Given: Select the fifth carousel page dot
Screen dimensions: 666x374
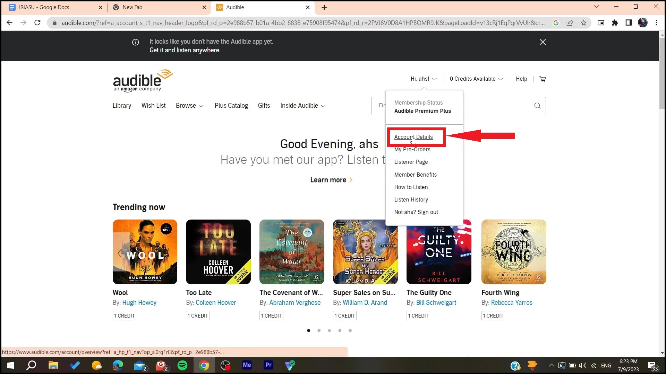Looking at the screenshot, I should tap(350, 330).
